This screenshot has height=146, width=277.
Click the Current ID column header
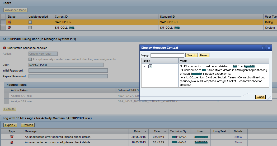pos(106,17)
